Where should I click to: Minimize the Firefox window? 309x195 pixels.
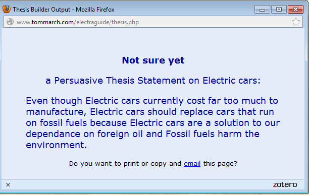tap(262, 10)
